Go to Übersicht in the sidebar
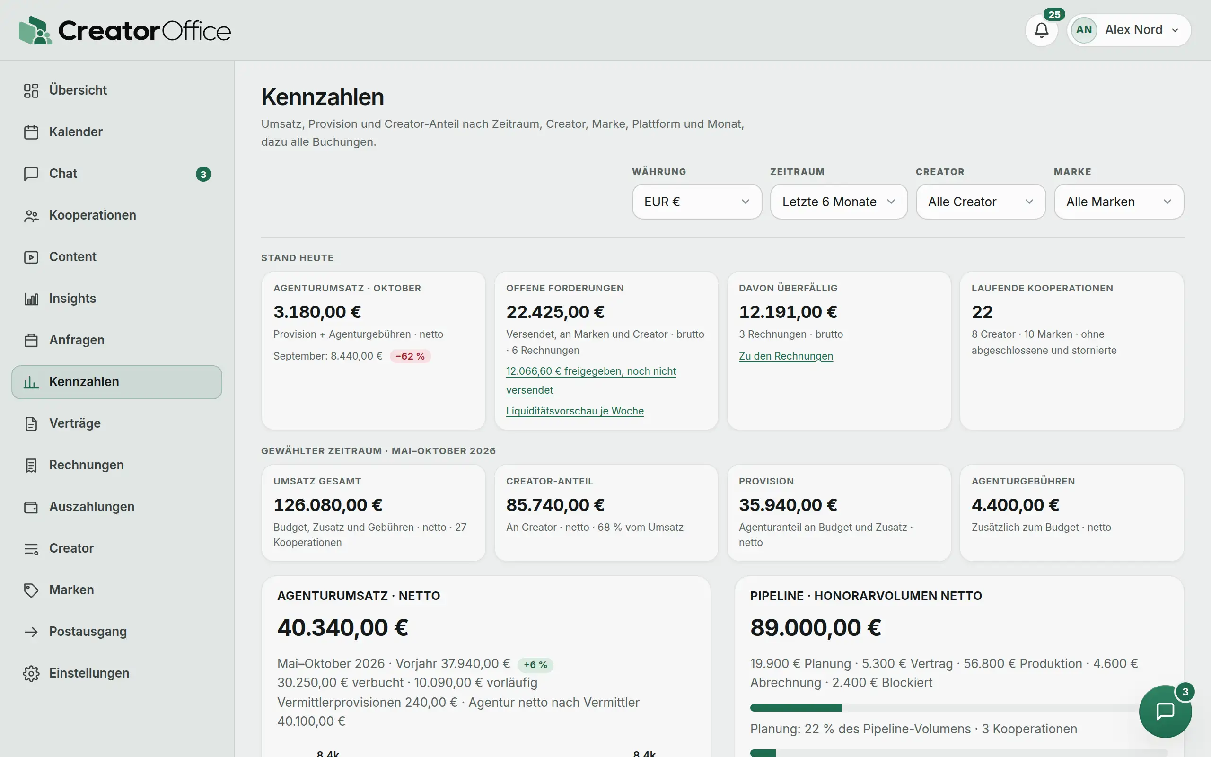Viewport: 1211px width, 757px height. [116, 91]
